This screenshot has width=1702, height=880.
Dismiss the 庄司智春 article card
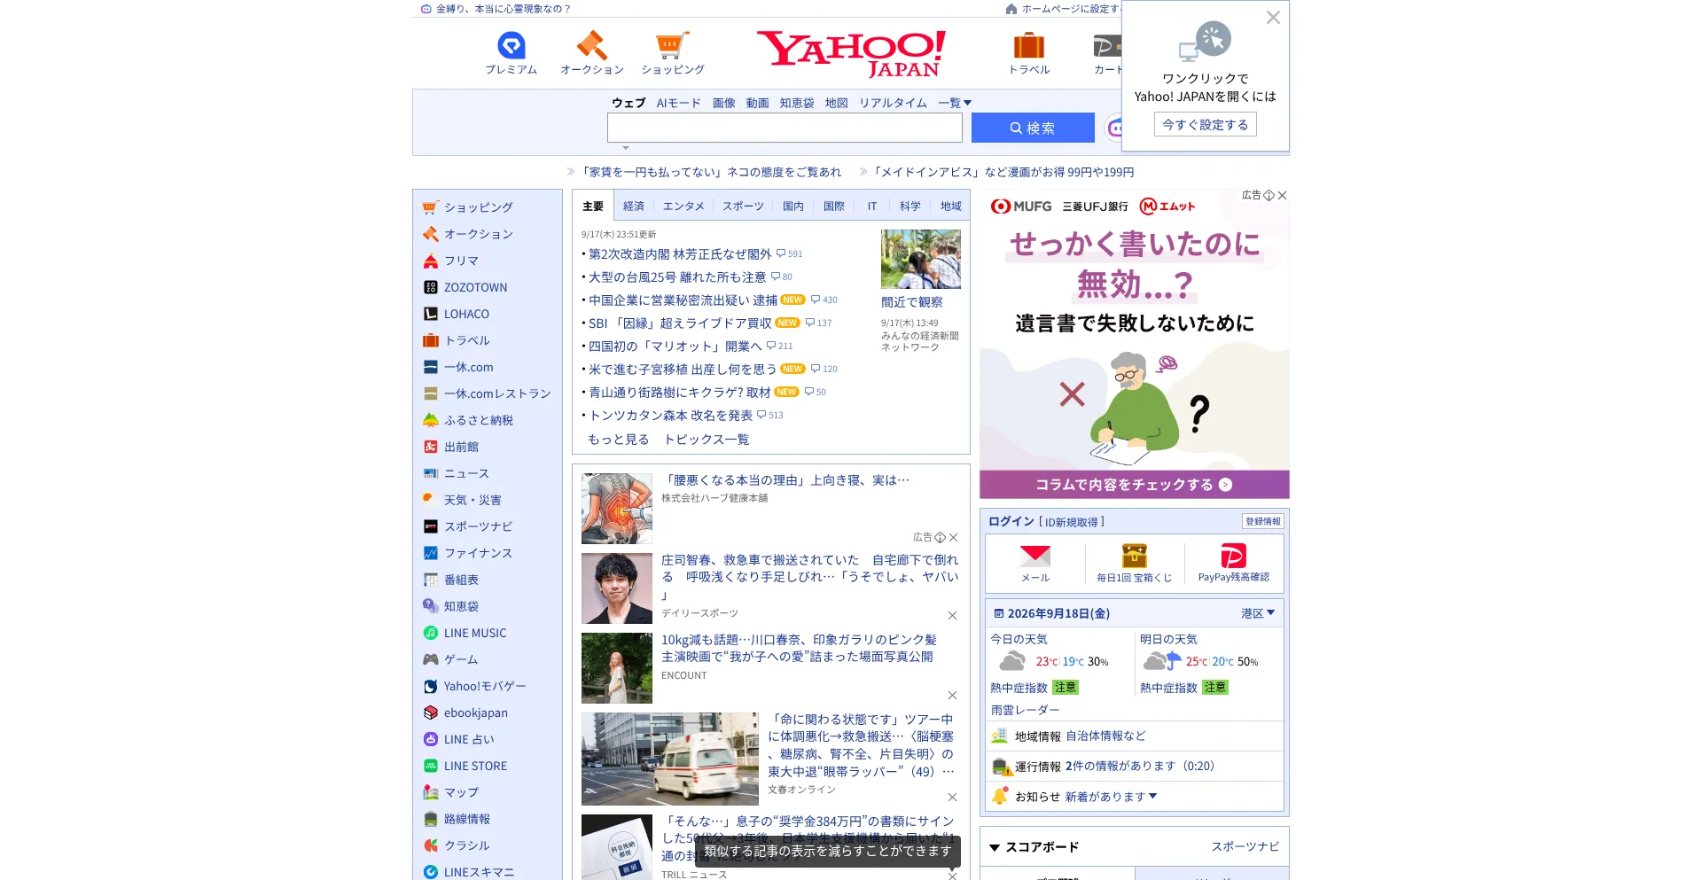[952, 615]
